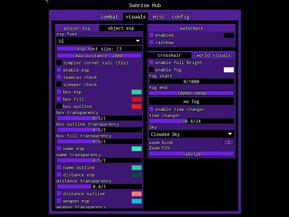Viewport: 289px width, 217px height.
Task: Expand the esp font dropdown showing UI
Action: (99, 41)
